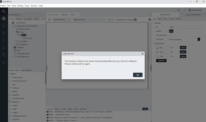
Task: Click the Volt MX Iris logo icon in sidebar
Action: 4,11
